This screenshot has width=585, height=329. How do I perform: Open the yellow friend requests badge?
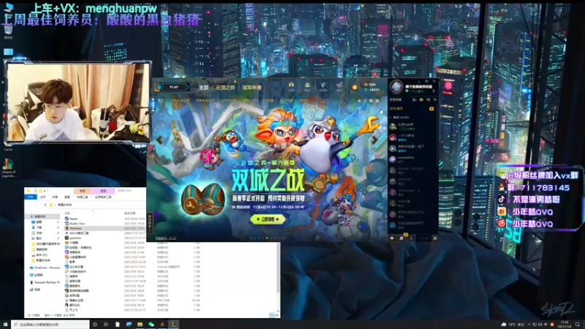[x=431, y=108]
